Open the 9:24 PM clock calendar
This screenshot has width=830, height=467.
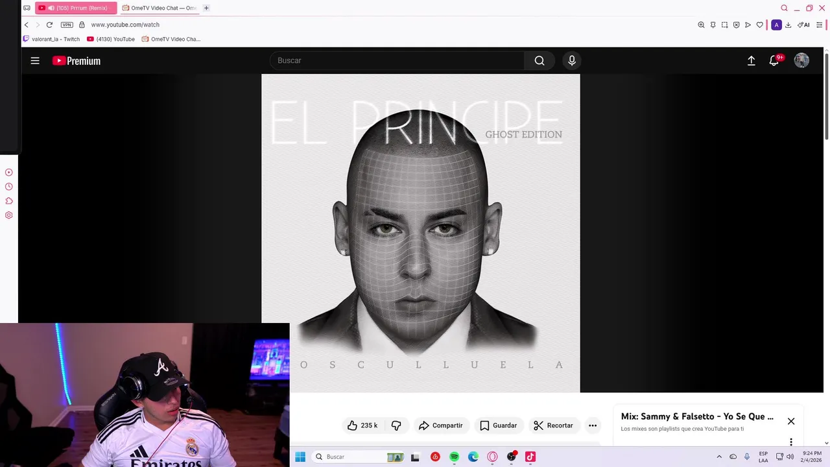coord(812,457)
